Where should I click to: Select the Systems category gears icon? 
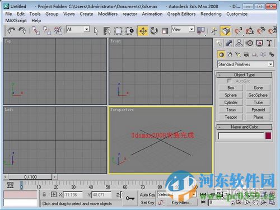click(272, 55)
